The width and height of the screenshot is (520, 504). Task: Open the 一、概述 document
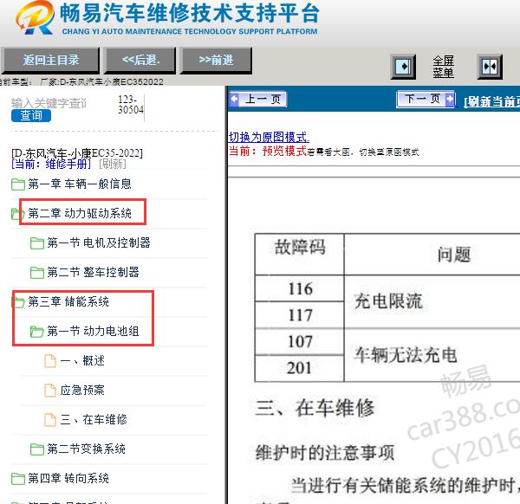click(82, 361)
